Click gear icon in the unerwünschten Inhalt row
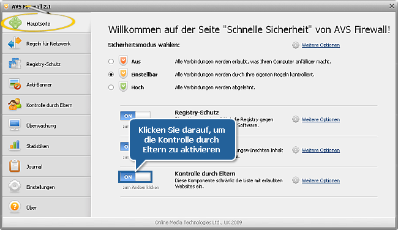Image resolution: width=398 pixels, height=230 pixels. 296,150
